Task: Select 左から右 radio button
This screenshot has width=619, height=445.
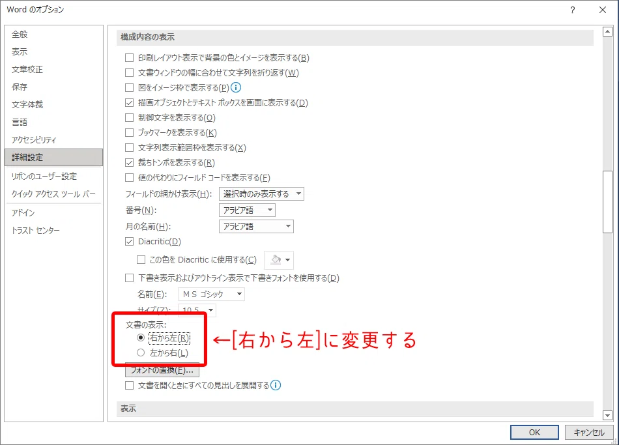Action: pyautogui.click(x=141, y=352)
